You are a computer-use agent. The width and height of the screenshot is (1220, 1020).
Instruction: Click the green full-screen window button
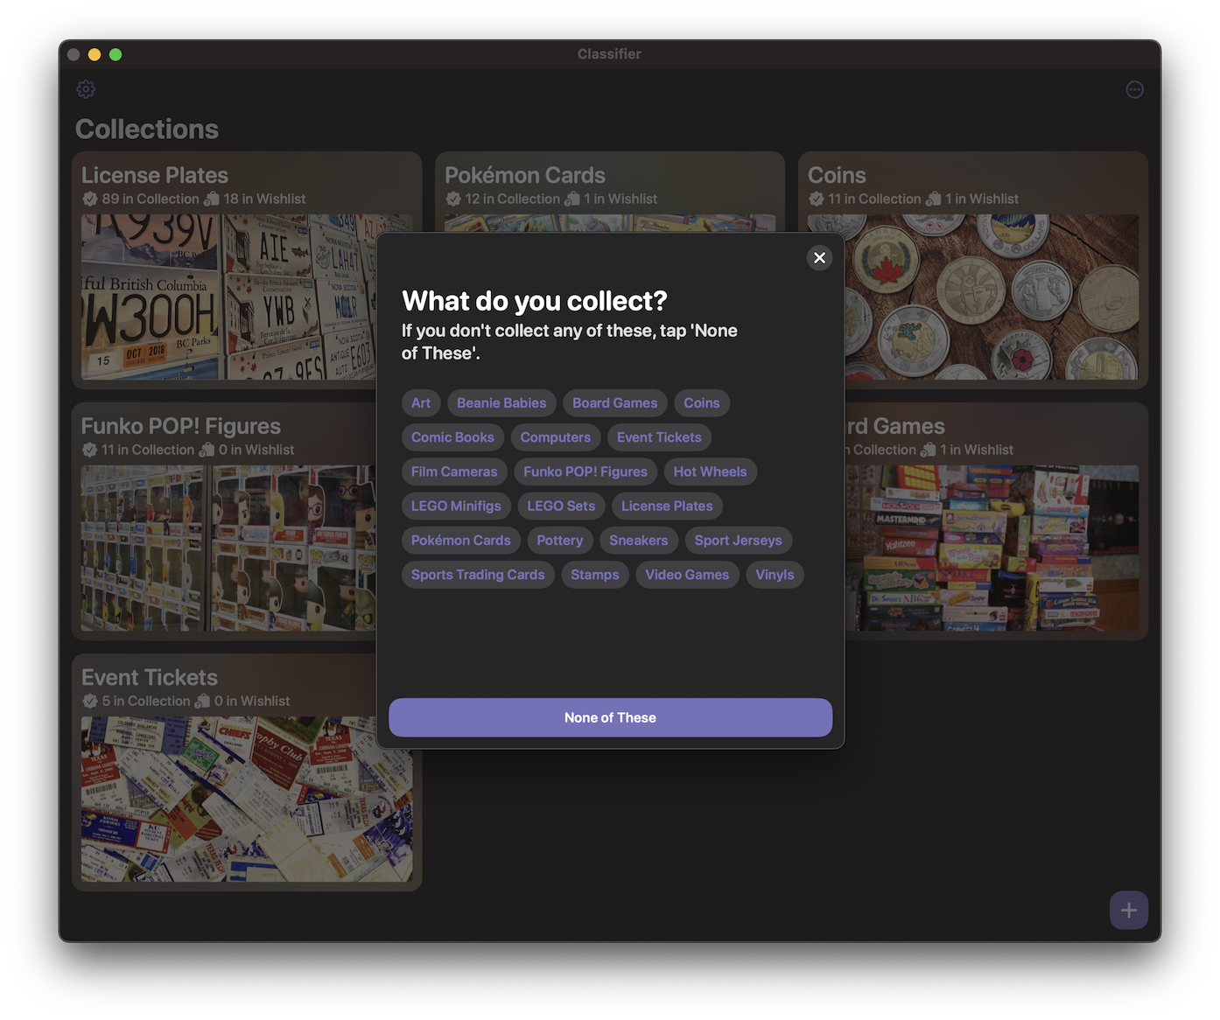(116, 54)
